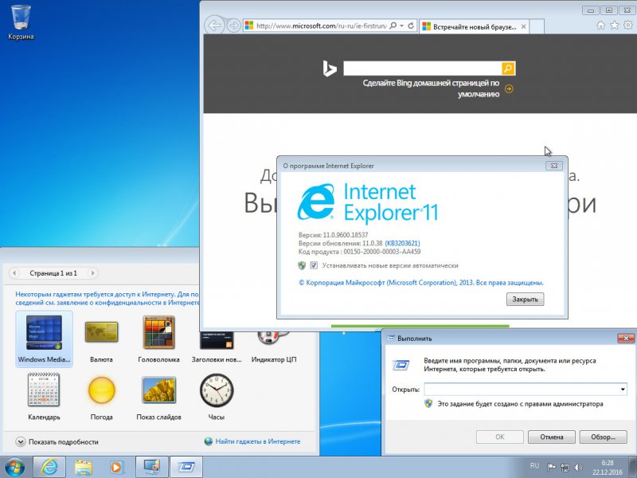The height and width of the screenshot is (478, 637).
Task: Select the Windows Media Center gadget
Action: point(44,339)
